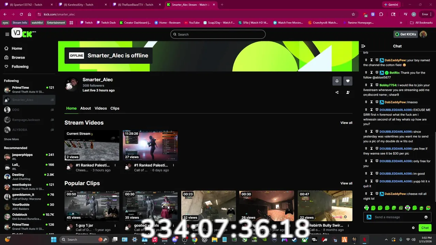Select the Home channel tab
Screen dimensions: 436x245
(71, 108)
